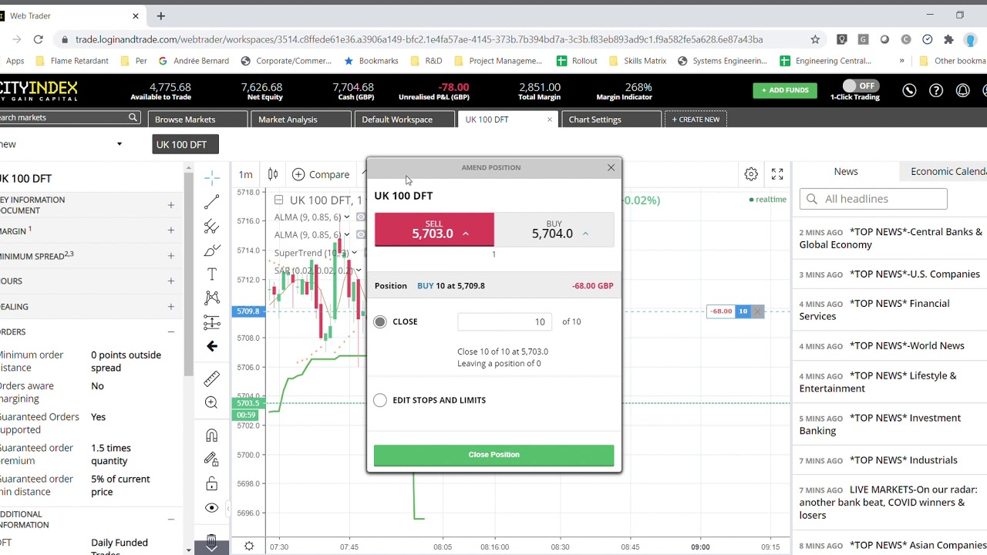Open the News tab
Viewport: 987px width, 555px height.
pos(845,171)
